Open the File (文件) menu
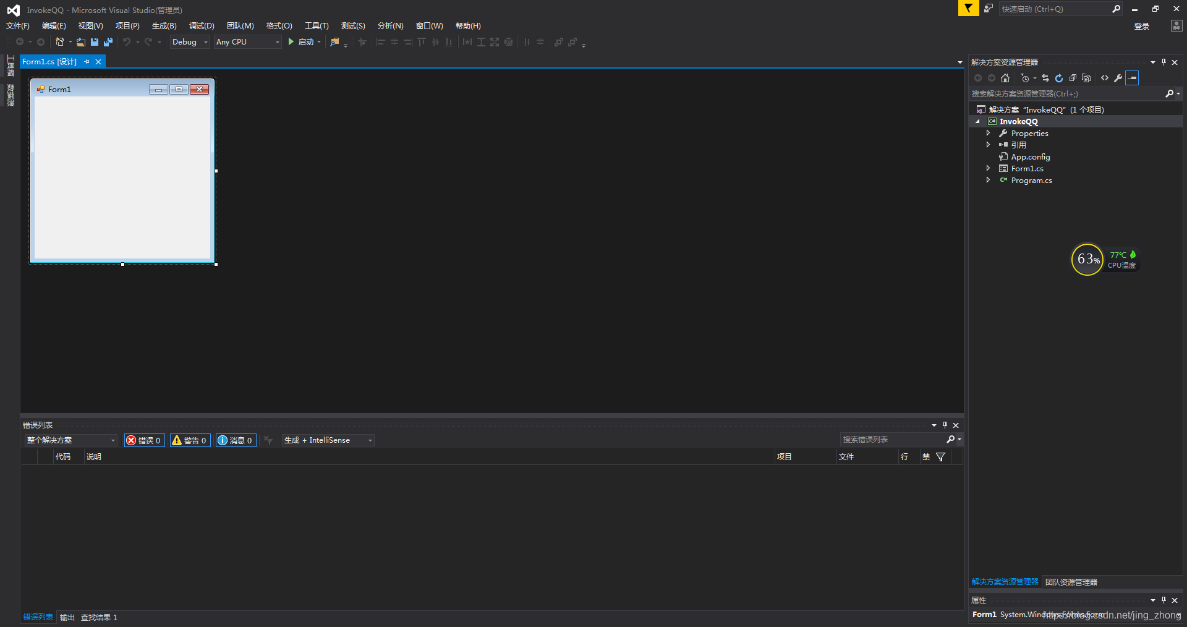The image size is (1187, 627). [x=18, y=26]
